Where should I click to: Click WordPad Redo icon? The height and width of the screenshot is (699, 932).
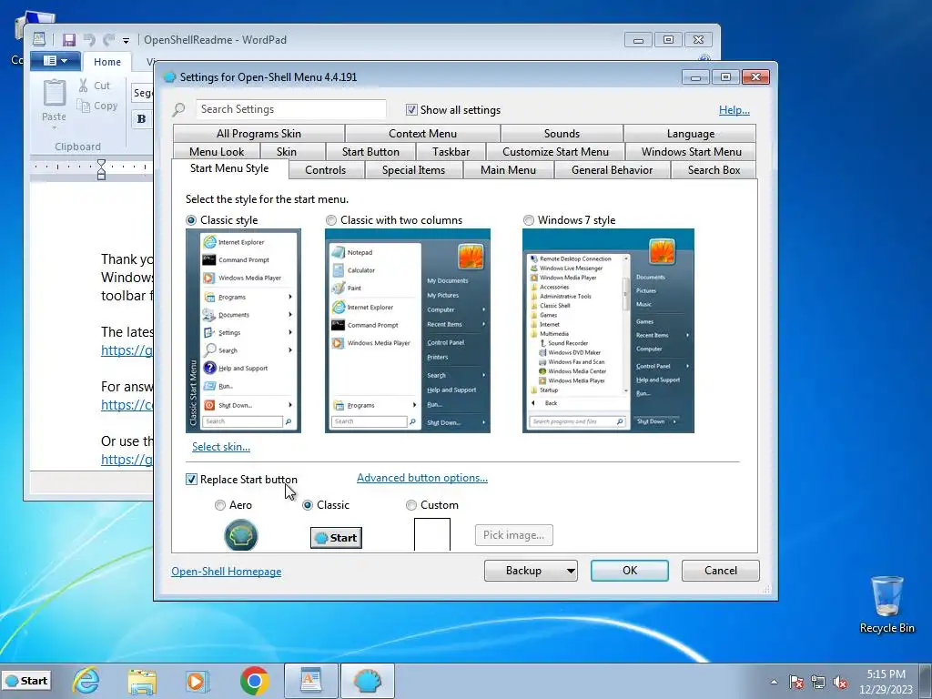(108, 40)
